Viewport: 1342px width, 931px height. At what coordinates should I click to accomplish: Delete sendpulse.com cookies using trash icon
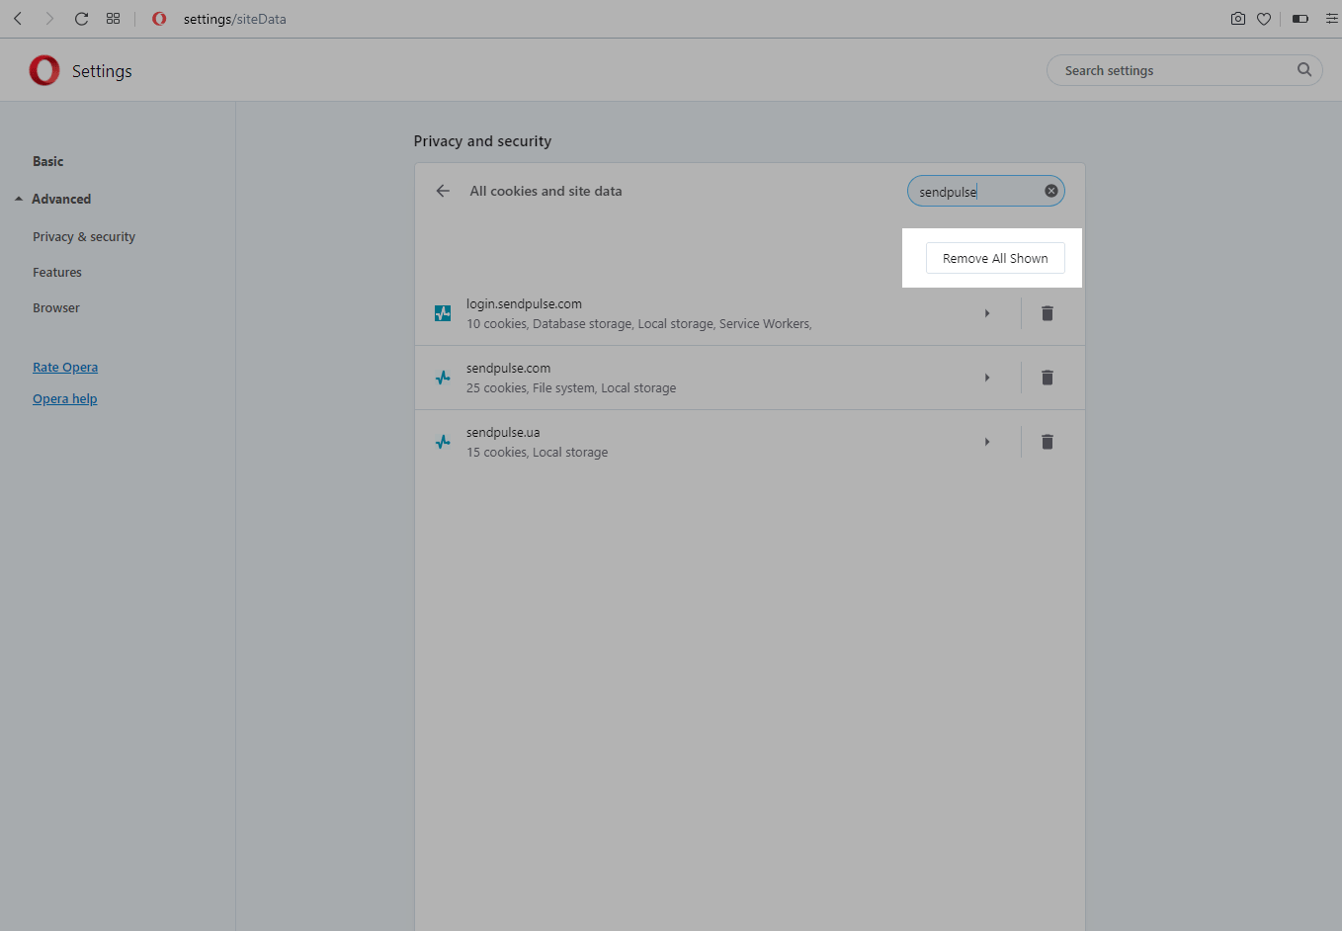pos(1047,378)
